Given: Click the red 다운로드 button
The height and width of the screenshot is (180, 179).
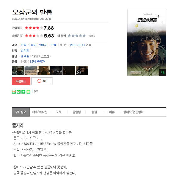Looking at the screenshot, I should (x=21, y=81).
